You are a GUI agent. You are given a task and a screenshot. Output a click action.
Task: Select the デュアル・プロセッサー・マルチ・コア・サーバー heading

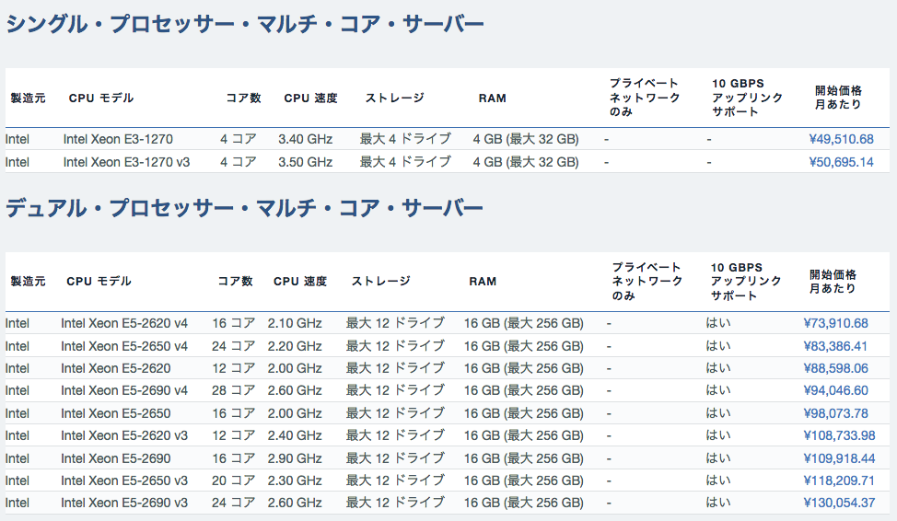tap(244, 208)
